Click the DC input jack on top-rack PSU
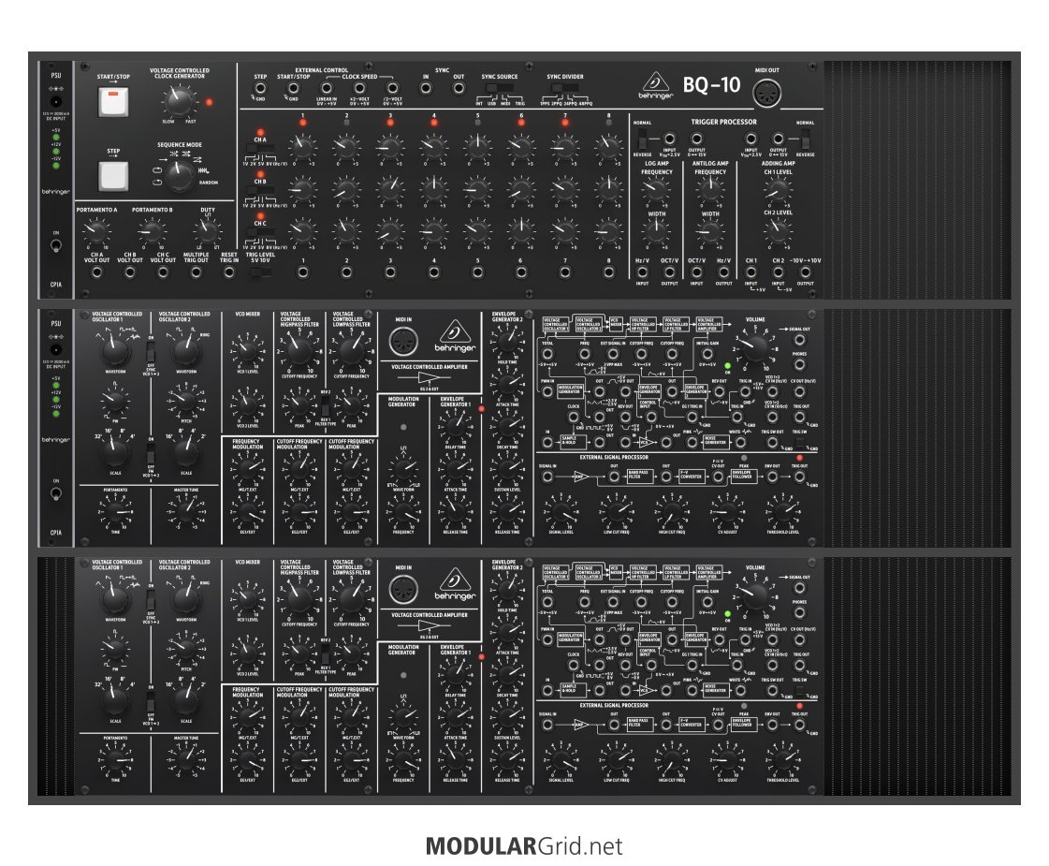 (x=55, y=102)
